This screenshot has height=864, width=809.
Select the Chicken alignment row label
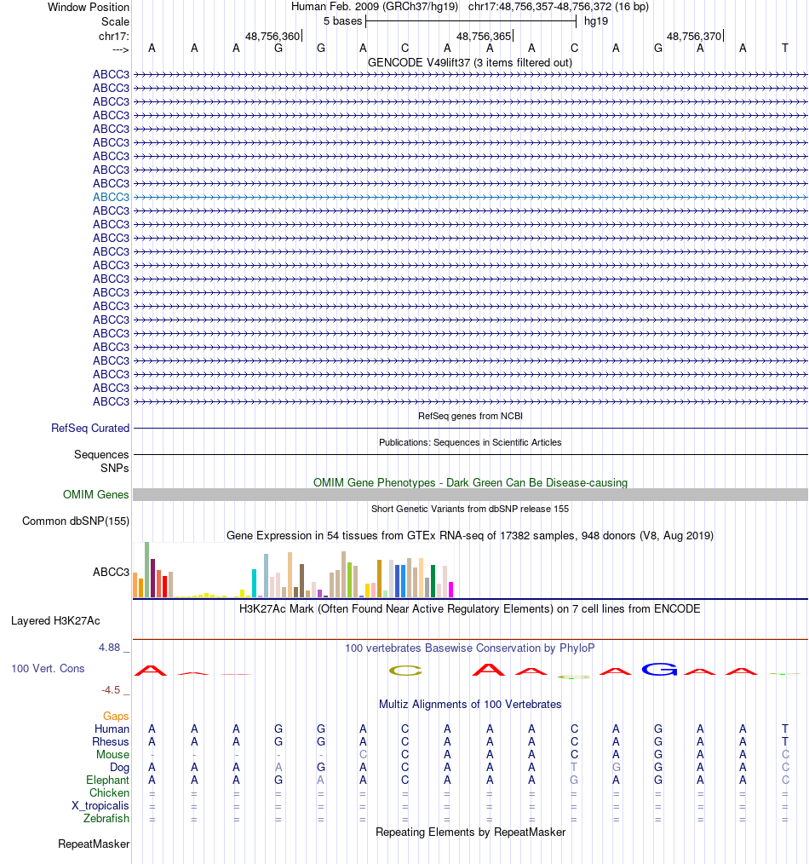[109, 793]
